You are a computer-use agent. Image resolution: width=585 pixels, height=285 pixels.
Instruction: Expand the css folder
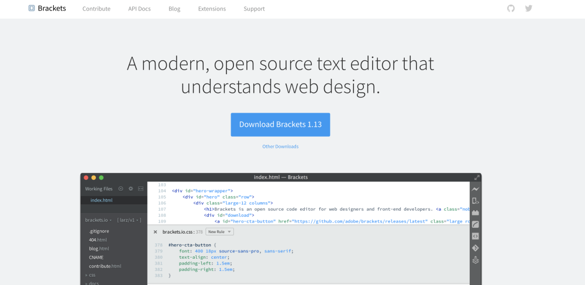pos(90,275)
